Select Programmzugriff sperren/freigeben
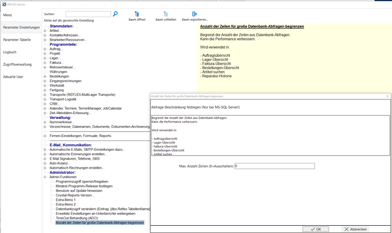This screenshot has width=392, height=233. (x=82, y=182)
